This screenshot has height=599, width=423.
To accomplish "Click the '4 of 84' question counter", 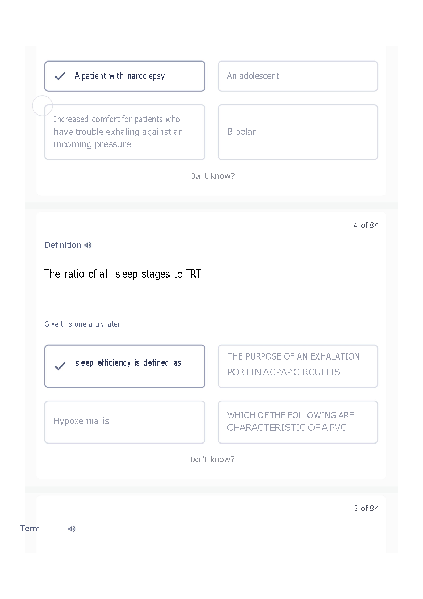I will click(366, 225).
